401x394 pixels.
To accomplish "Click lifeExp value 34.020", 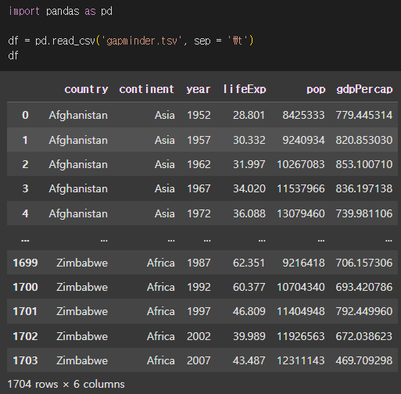I will point(249,188).
